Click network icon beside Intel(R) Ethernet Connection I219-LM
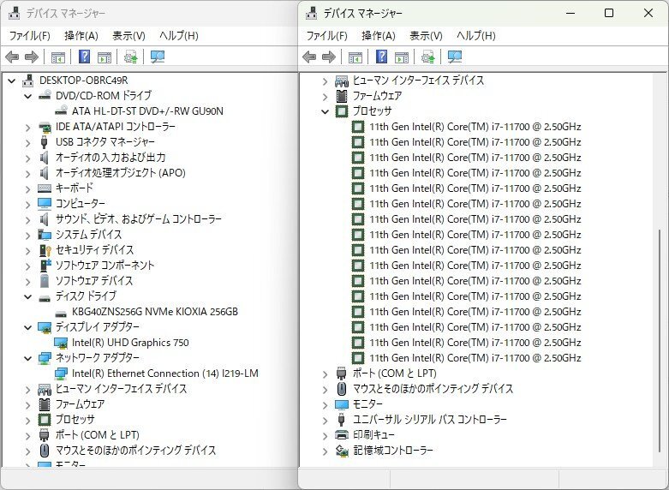669x490 pixels. click(61, 373)
